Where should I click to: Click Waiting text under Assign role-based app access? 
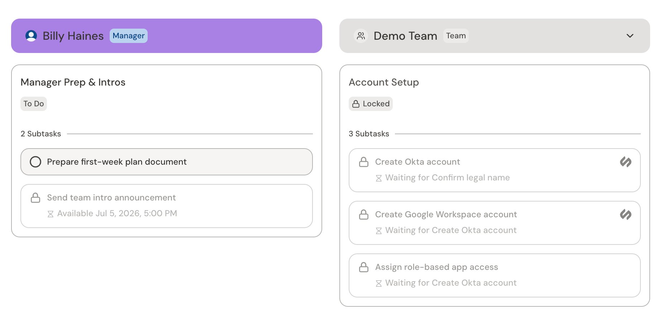[451, 283]
